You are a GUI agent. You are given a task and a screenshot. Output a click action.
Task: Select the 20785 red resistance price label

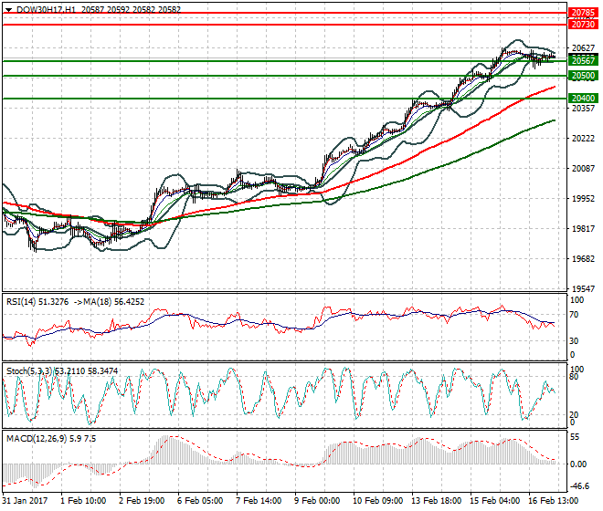pos(583,13)
